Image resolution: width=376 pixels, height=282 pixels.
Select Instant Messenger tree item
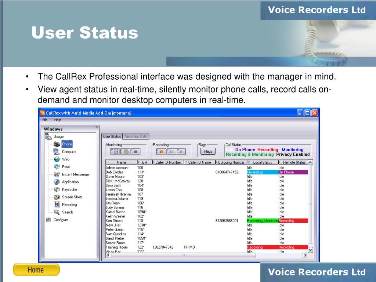[x=76, y=174]
